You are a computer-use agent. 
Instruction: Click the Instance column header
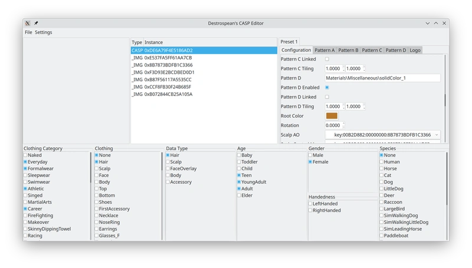click(x=154, y=42)
